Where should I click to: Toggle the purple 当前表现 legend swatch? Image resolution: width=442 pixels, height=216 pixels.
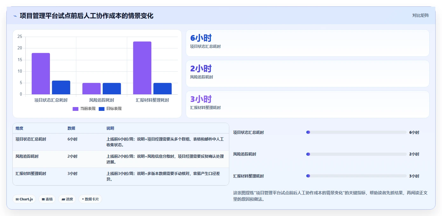tap(75, 109)
